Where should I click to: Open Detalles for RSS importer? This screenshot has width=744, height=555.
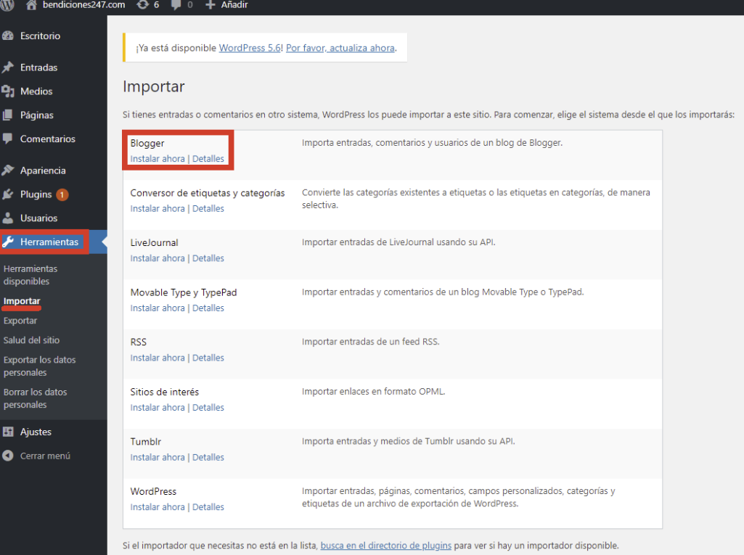[208, 358]
